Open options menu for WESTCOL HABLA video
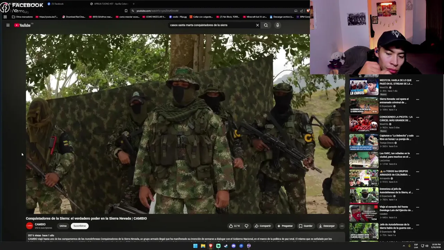Image resolution: width=444 pixels, height=250 pixels. click(x=417, y=81)
